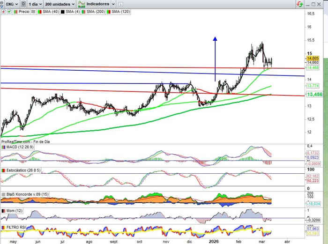Viewport: 328px width, 244px height.
Task: Click the "D" icon next to ENG
Action: tap(23, 4)
